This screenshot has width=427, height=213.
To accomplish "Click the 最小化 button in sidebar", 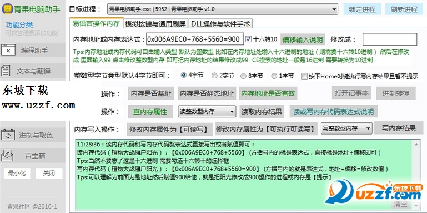I will click(17, 173).
